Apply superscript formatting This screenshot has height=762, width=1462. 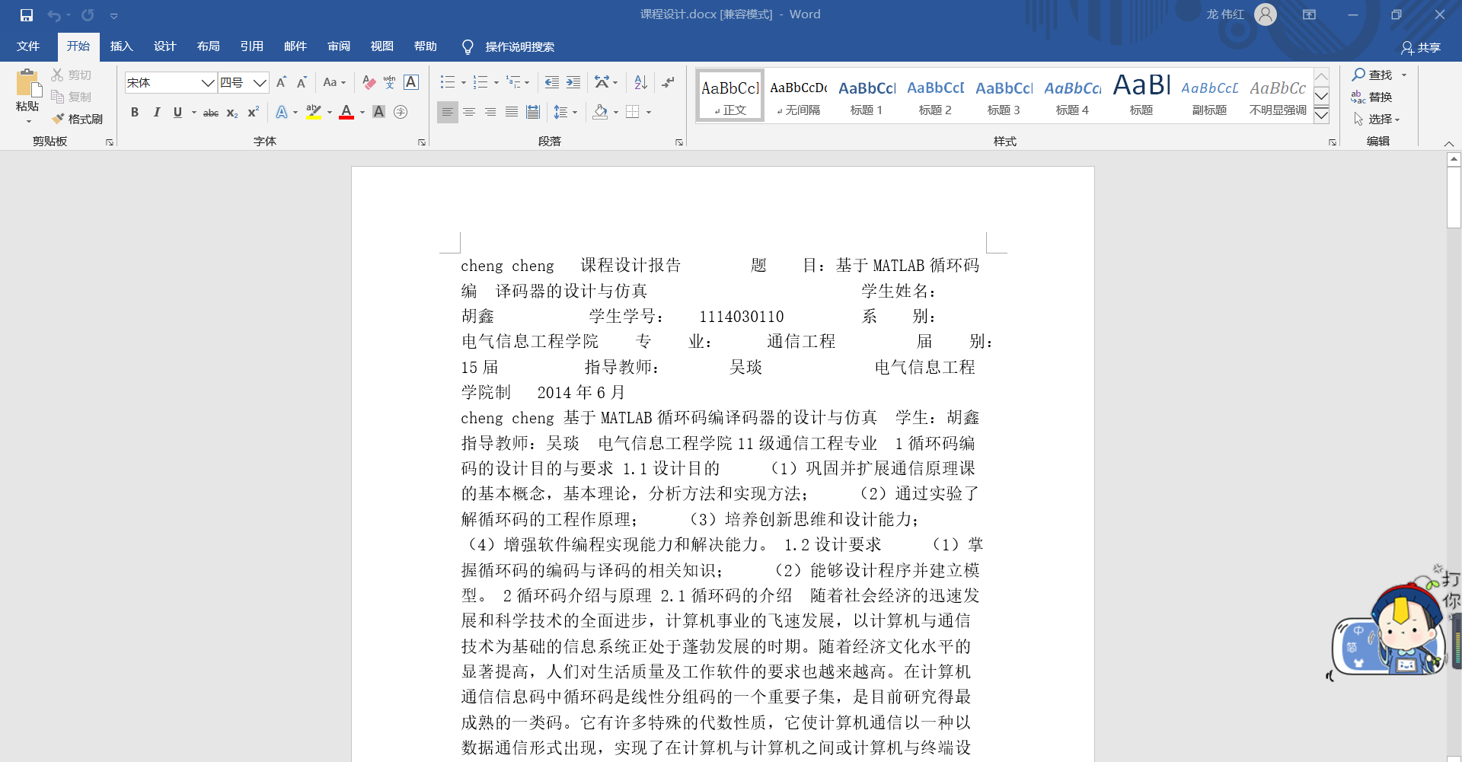(x=252, y=112)
